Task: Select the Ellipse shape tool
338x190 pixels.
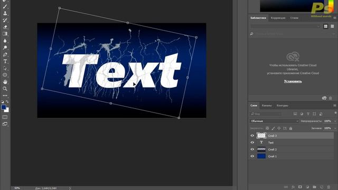Action: point(5,75)
